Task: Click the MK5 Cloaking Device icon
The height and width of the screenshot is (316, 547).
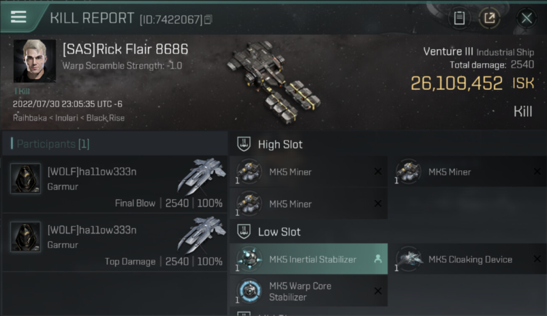Action: 409,259
